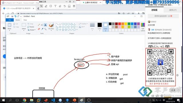
Task: Choose the eraser in the drawing-board toolbar
Action: [x=60, y=6]
